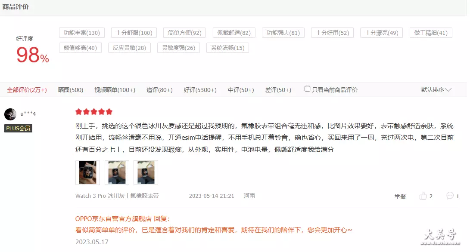Tick 只看当前商品评价 checkbox
The height and width of the screenshot is (252, 470).
click(x=307, y=89)
